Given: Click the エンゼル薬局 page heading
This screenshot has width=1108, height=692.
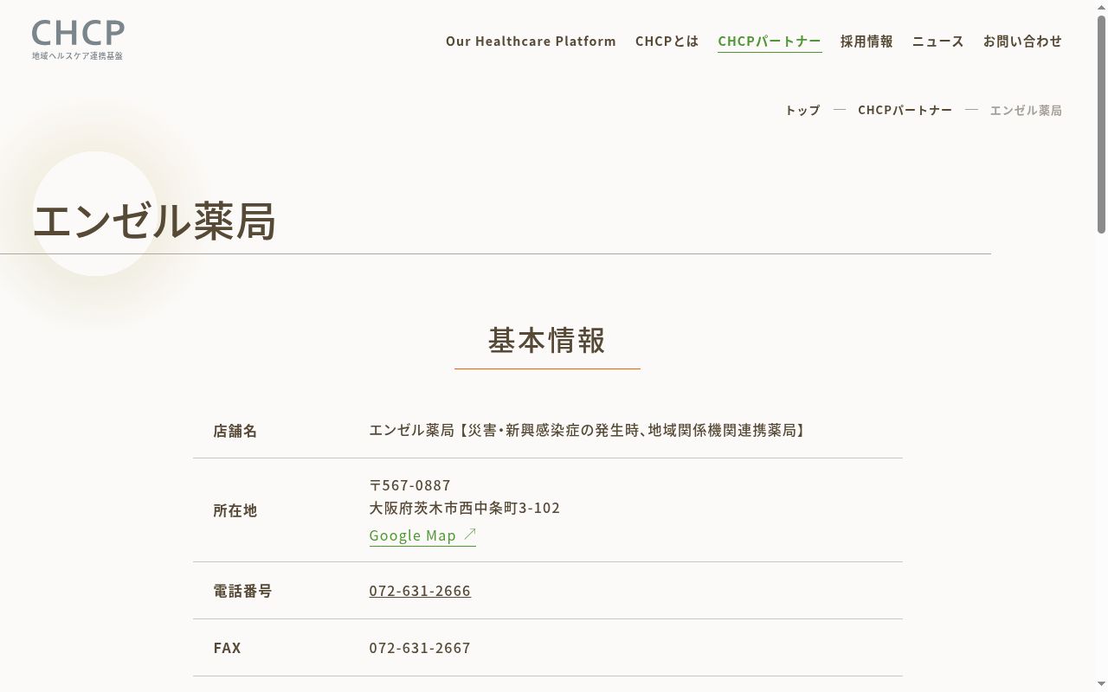Looking at the screenshot, I should [x=154, y=221].
